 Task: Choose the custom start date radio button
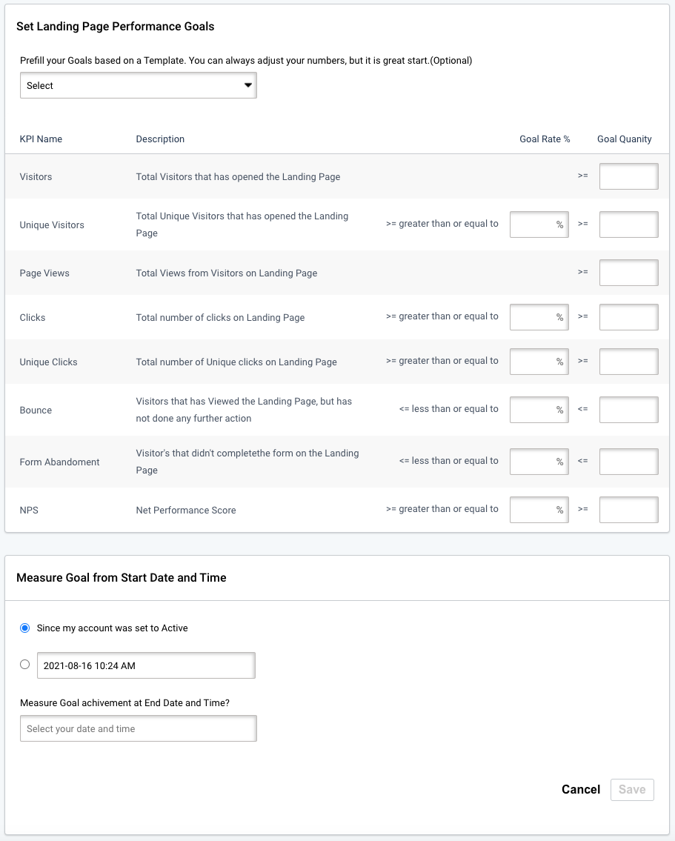pyautogui.click(x=24, y=664)
